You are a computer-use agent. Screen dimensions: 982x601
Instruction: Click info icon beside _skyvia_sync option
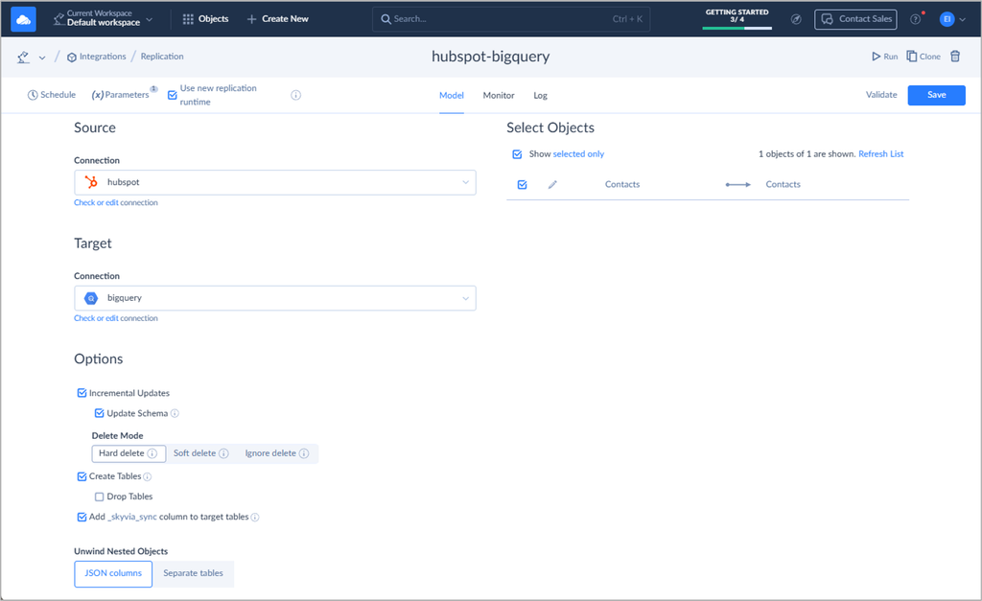(255, 517)
